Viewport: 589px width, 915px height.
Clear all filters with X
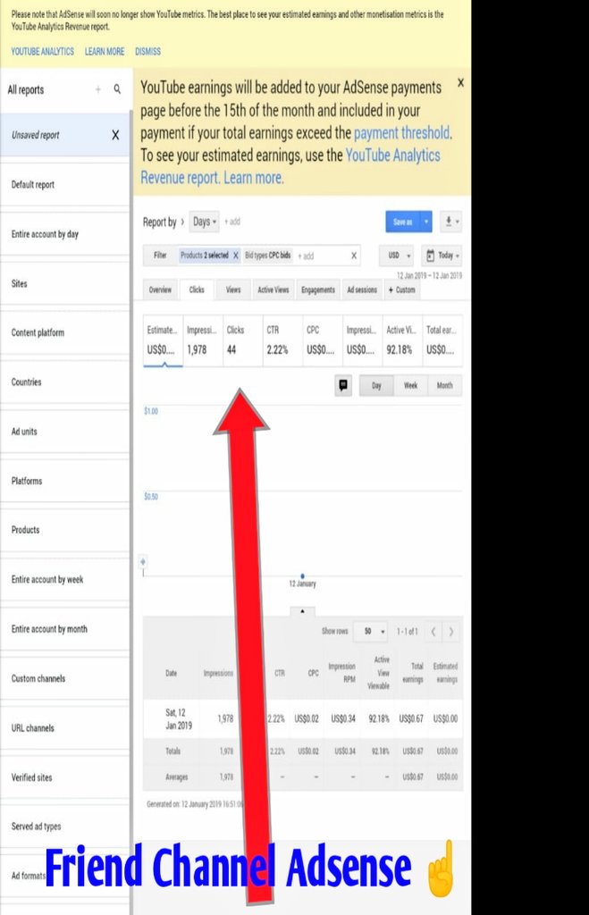[354, 256]
